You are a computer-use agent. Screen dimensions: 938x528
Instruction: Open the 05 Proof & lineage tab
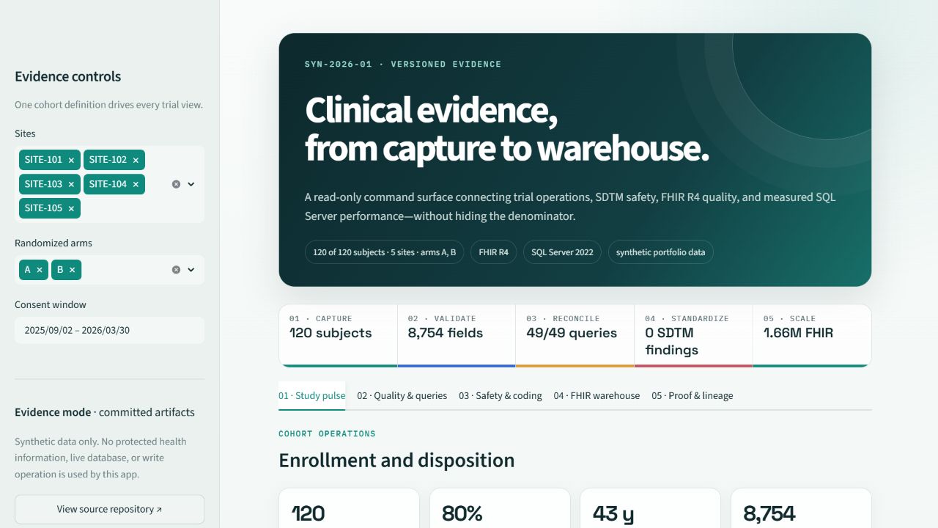tap(693, 395)
